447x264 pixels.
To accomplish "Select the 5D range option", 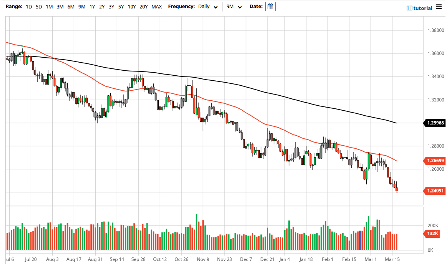I will [x=38, y=7].
